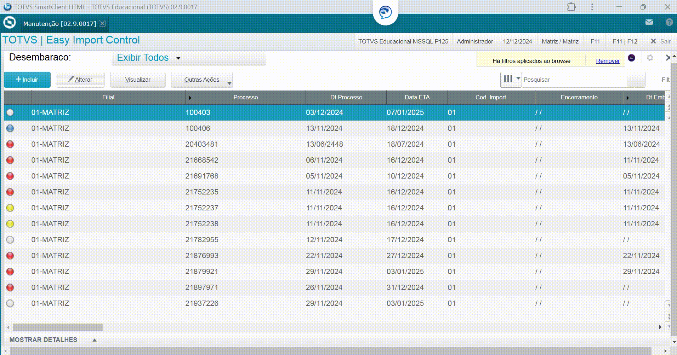The width and height of the screenshot is (677, 355).
Task: Click the red status circle for process 20403481
Action: tap(10, 144)
